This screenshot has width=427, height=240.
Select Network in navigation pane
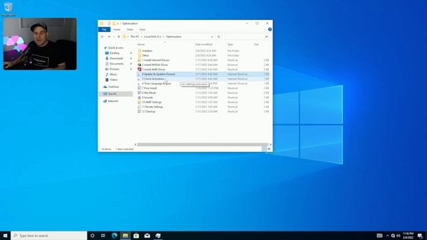click(113, 101)
